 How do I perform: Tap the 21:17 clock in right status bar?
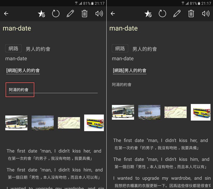(206, 3)
